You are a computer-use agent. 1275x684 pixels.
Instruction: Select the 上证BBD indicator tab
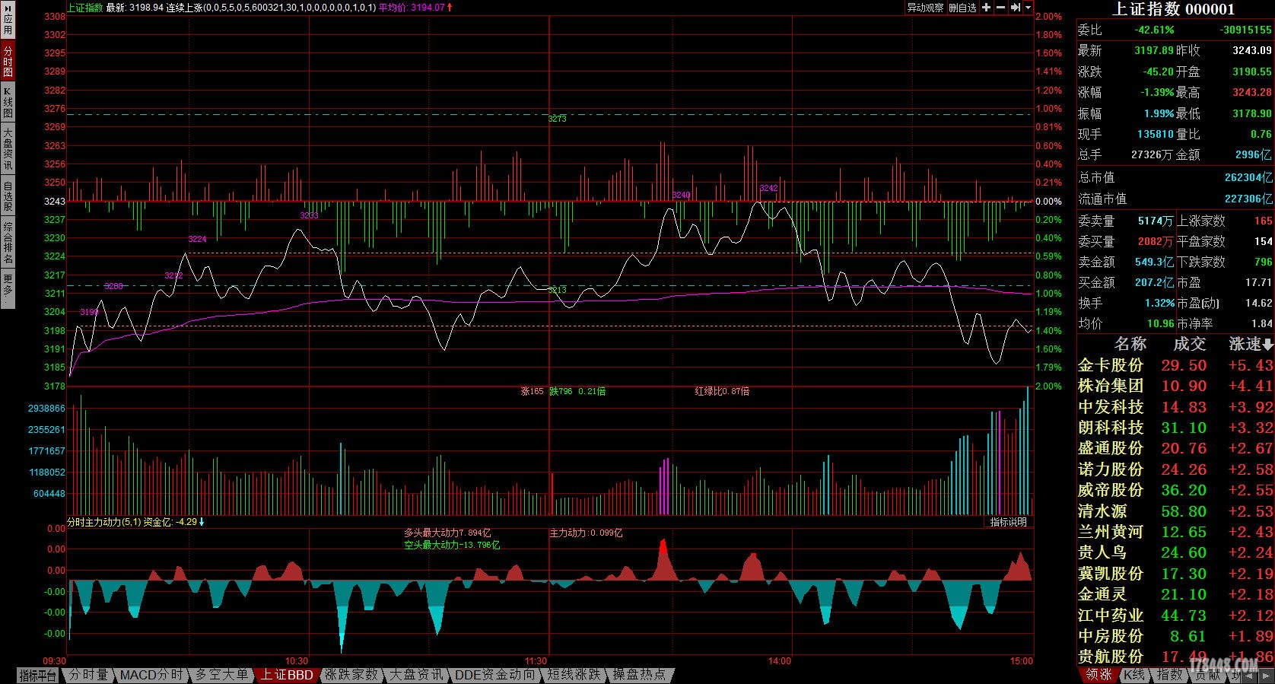(x=287, y=675)
